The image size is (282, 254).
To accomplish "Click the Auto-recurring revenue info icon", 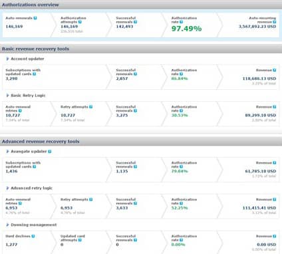I will pyautogui.click(x=275, y=22).
